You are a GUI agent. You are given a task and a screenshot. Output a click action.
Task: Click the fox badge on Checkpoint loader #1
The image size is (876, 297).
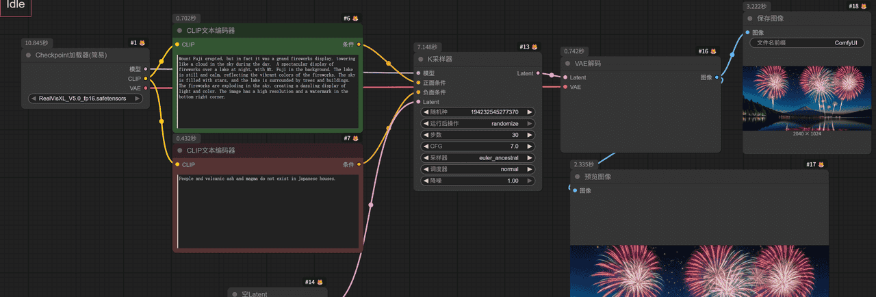142,43
